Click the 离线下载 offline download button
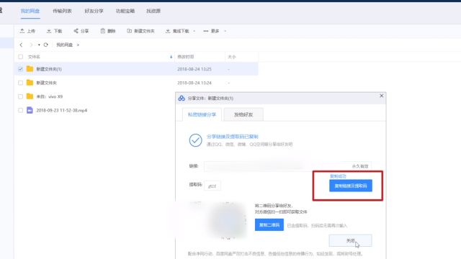This screenshot has height=259, width=461. (x=177, y=31)
